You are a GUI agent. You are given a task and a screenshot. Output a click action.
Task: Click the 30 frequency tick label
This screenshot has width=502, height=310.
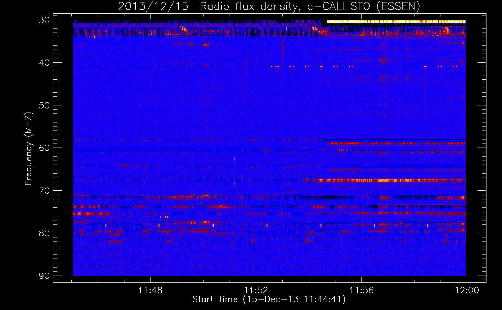click(44, 20)
